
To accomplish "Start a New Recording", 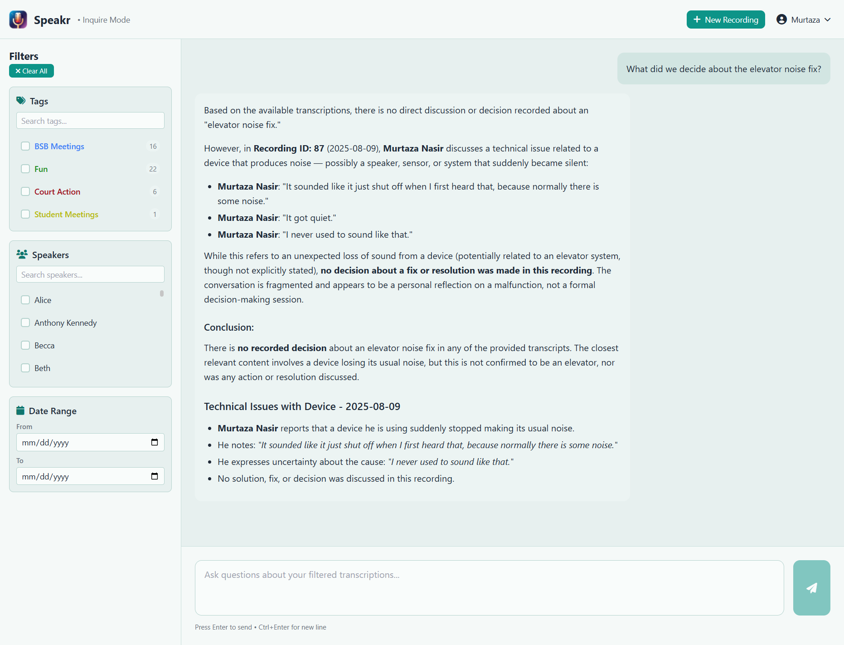I will [726, 20].
